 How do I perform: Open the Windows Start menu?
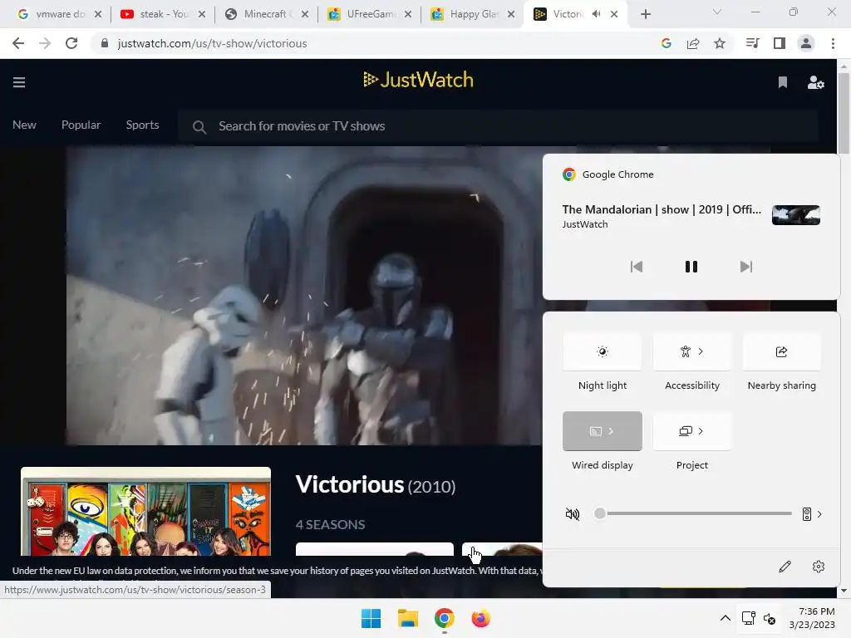[x=371, y=618]
